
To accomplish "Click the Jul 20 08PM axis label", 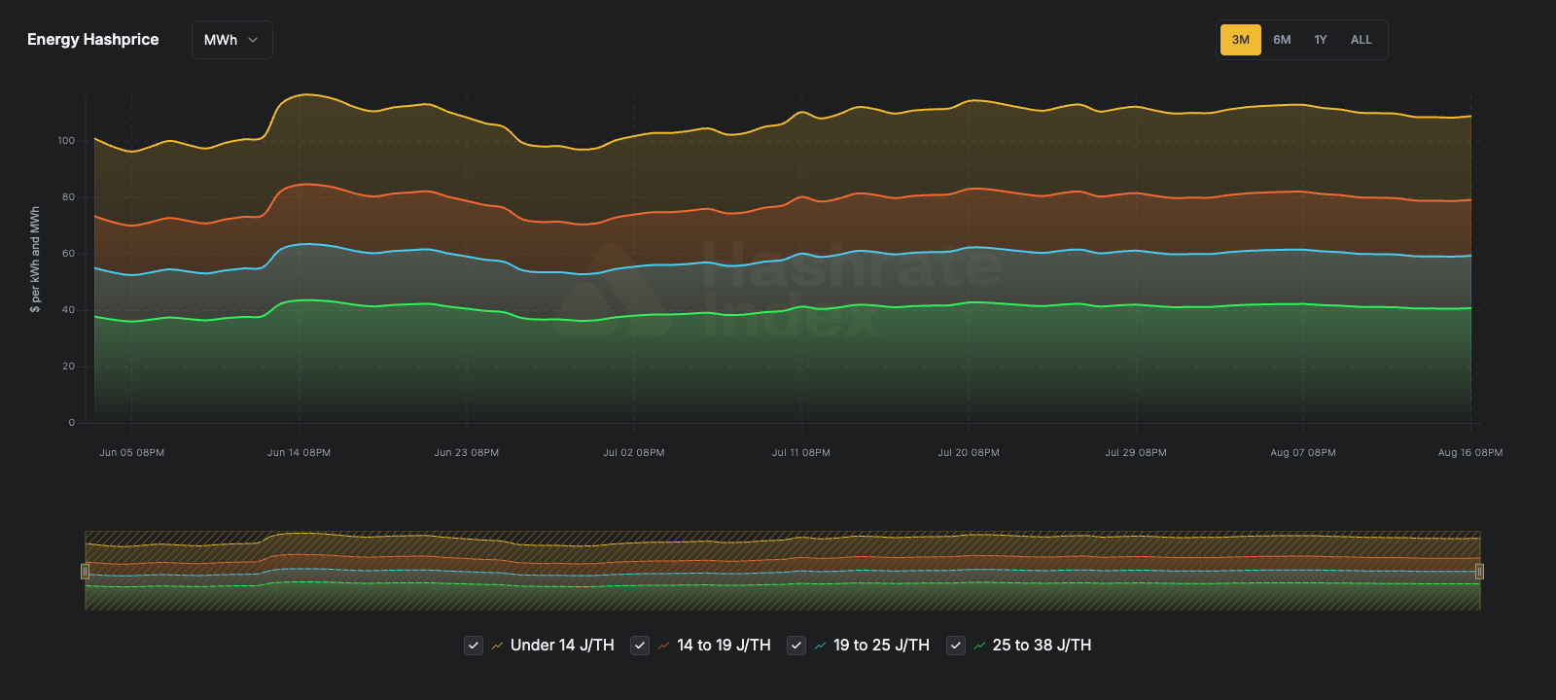I will [969, 453].
